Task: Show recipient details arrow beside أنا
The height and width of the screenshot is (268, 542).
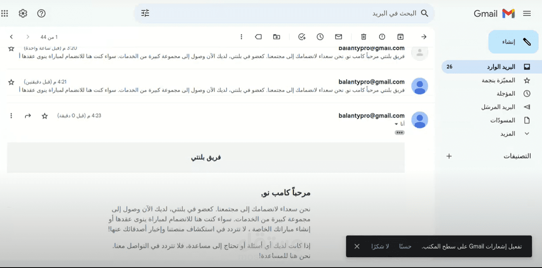Action: [396, 124]
